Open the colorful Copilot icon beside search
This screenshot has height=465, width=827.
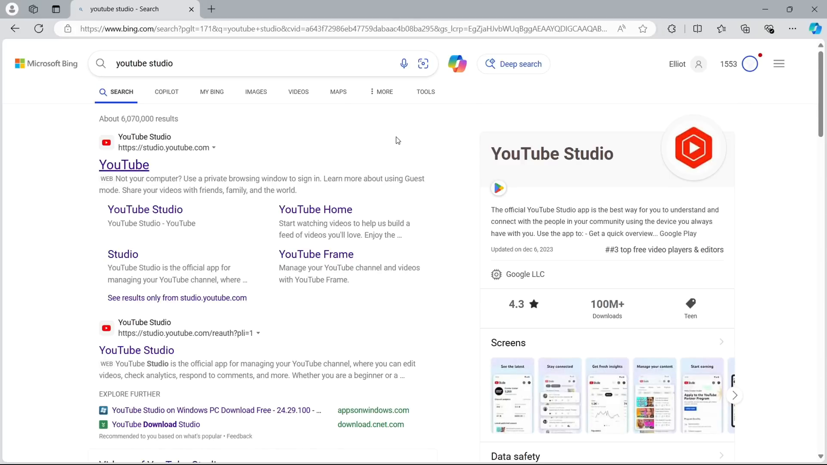(x=457, y=64)
